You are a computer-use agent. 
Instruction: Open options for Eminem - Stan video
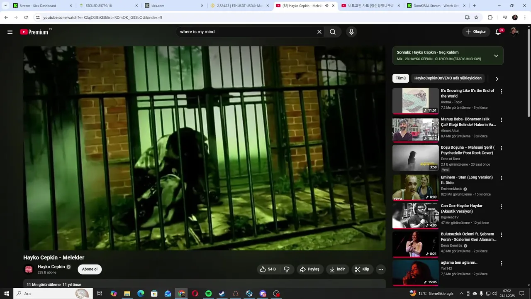[501, 178]
